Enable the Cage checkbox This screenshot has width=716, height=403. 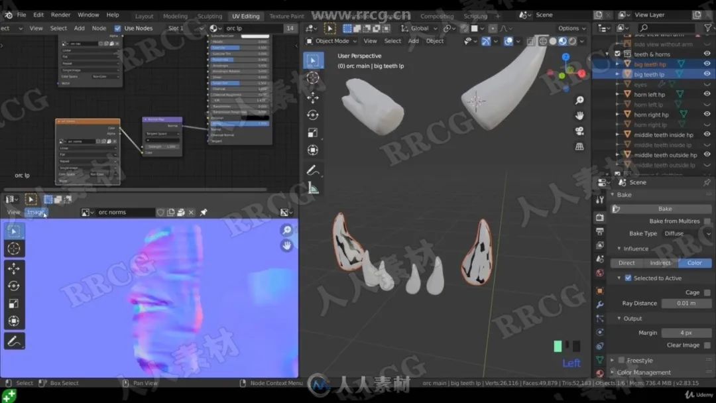click(707, 292)
